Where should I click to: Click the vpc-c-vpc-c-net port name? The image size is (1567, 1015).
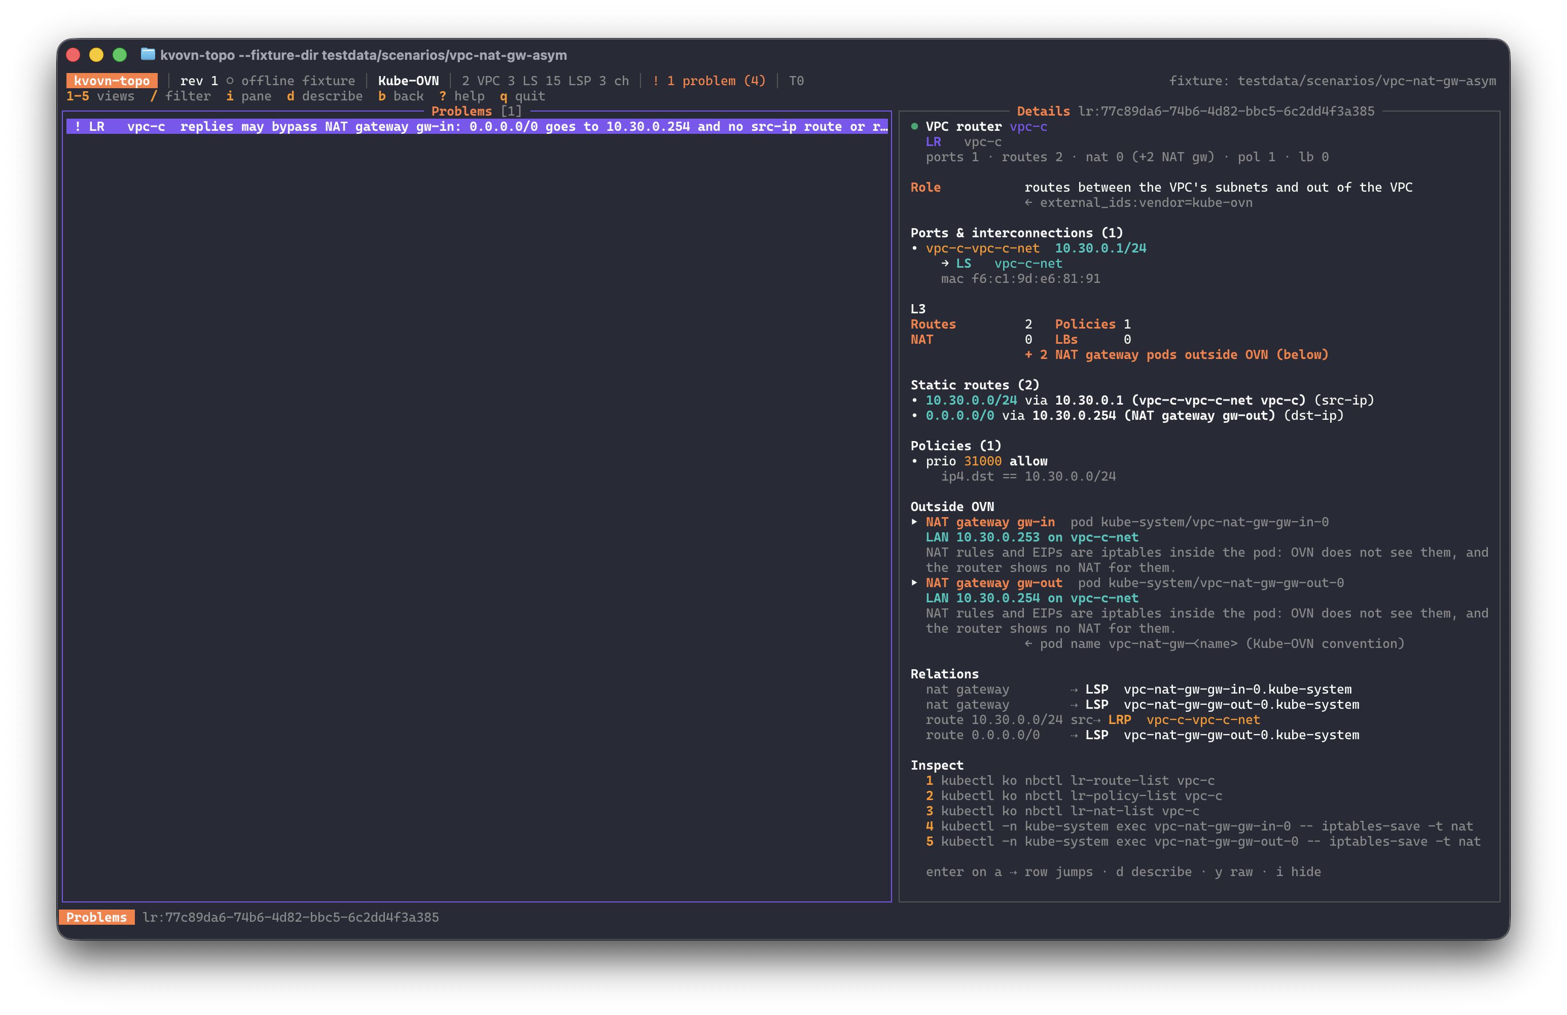point(982,248)
